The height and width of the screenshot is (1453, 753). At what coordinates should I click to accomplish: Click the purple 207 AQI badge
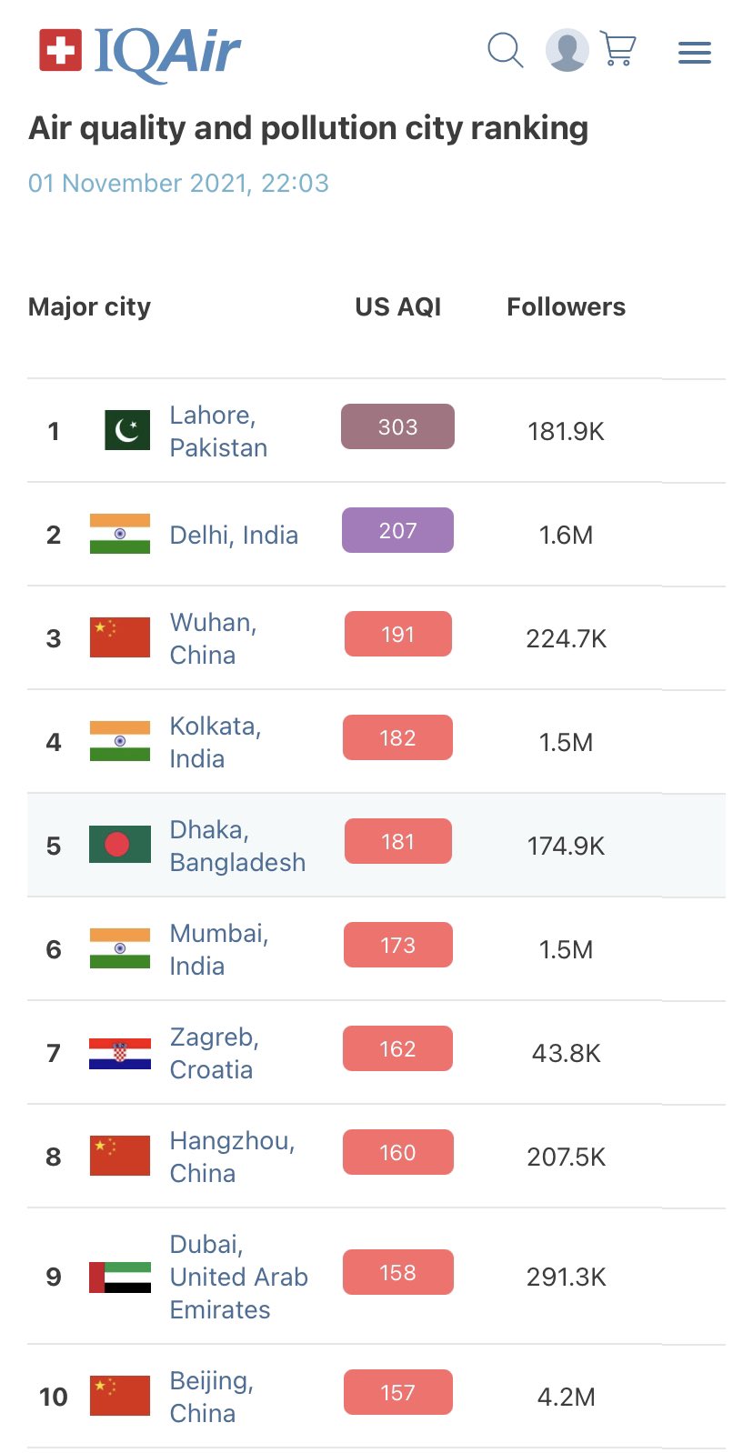(397, 530)
